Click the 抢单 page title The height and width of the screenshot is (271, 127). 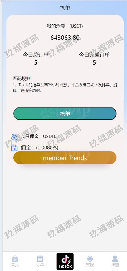tap(65, 8)
